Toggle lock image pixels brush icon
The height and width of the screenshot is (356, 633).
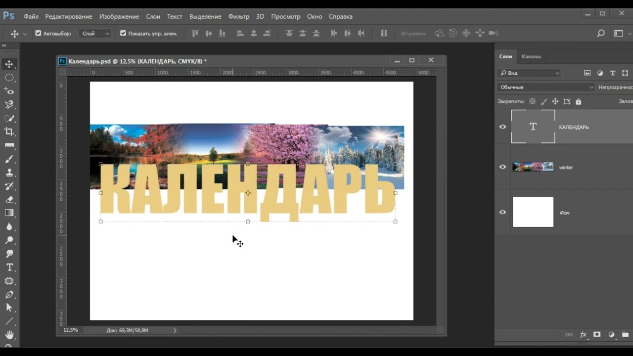[x=544, y=101]
